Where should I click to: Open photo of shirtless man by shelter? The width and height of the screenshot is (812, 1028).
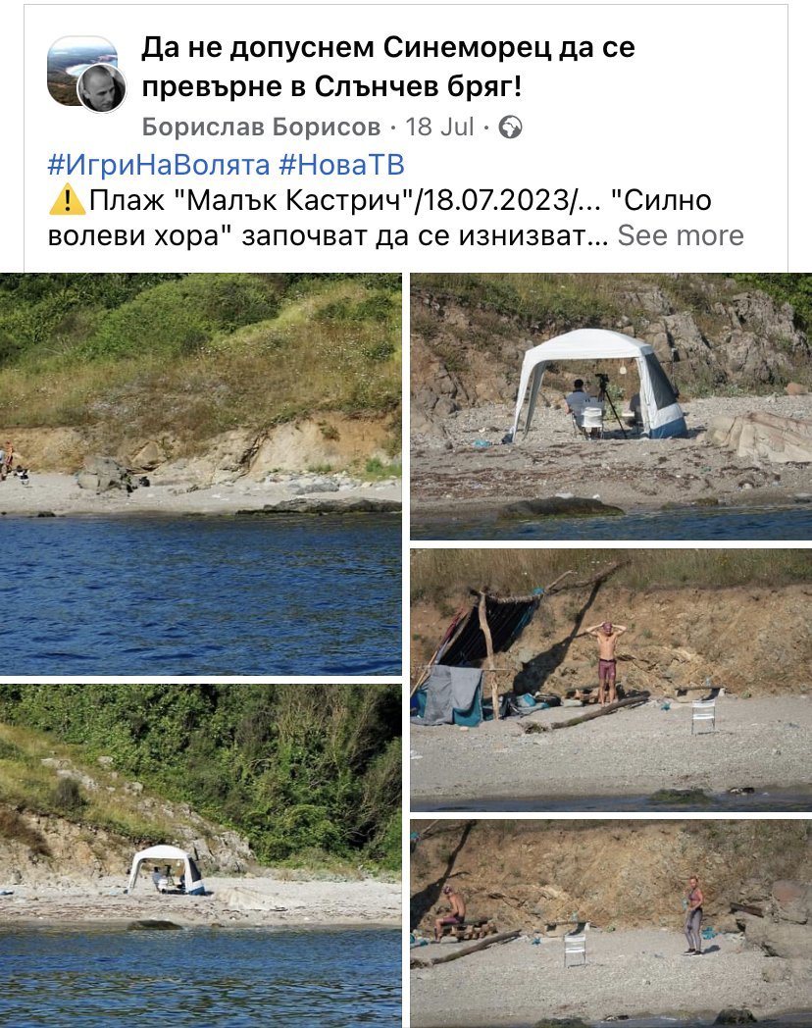[611, 680]
